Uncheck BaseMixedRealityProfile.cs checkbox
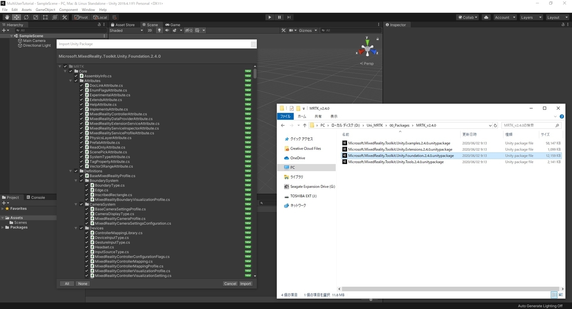Viewport: 572px width, 309px height. [x=82, y=176]
